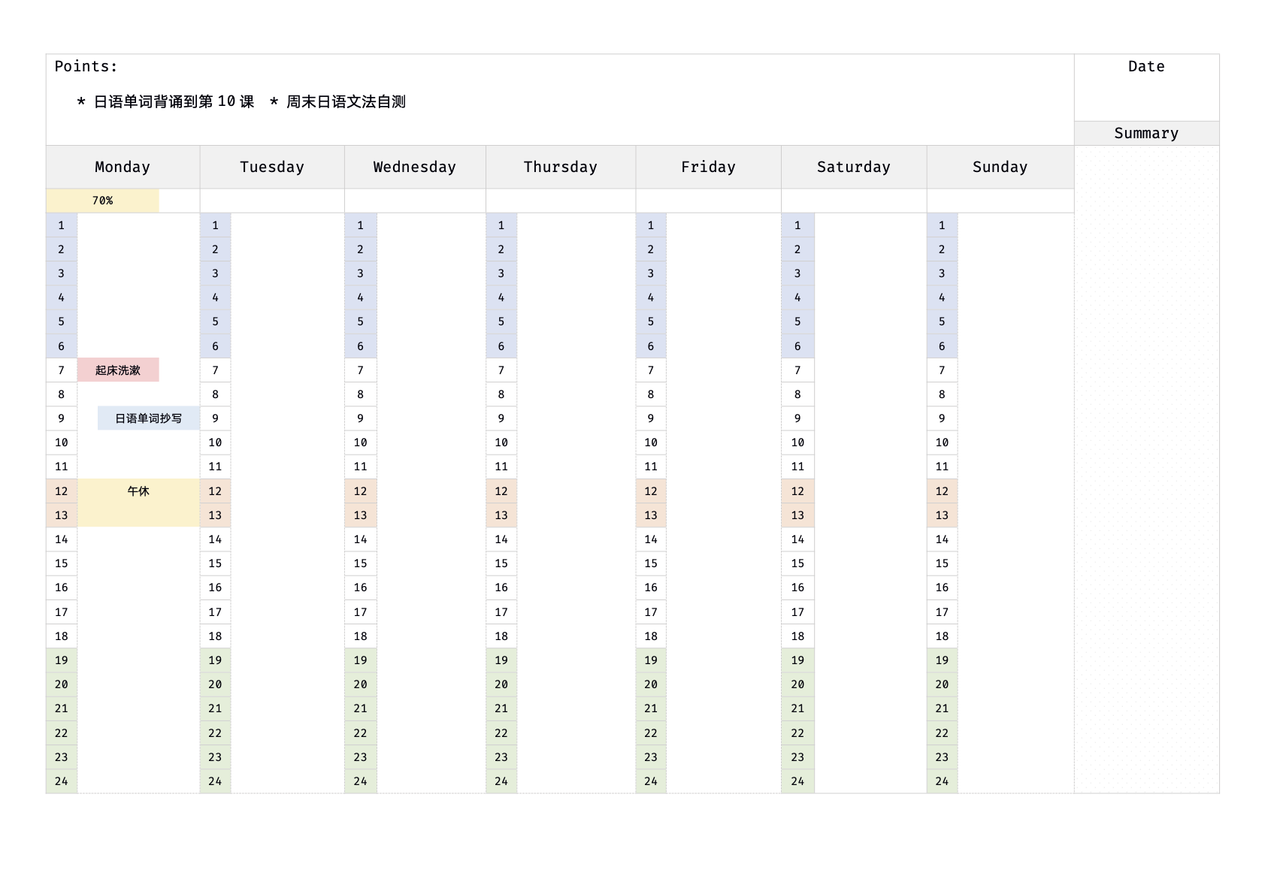
Task: Click the Friday column header
Action: [708, 167]
